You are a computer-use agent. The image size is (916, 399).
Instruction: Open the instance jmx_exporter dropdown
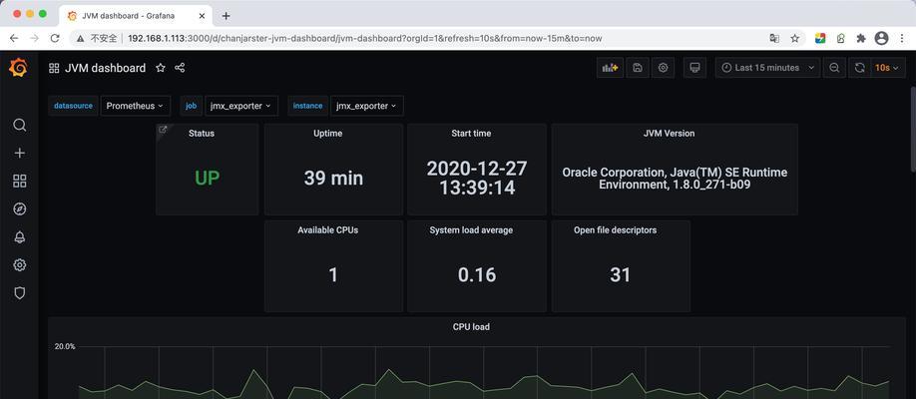[x=367, y=106]
